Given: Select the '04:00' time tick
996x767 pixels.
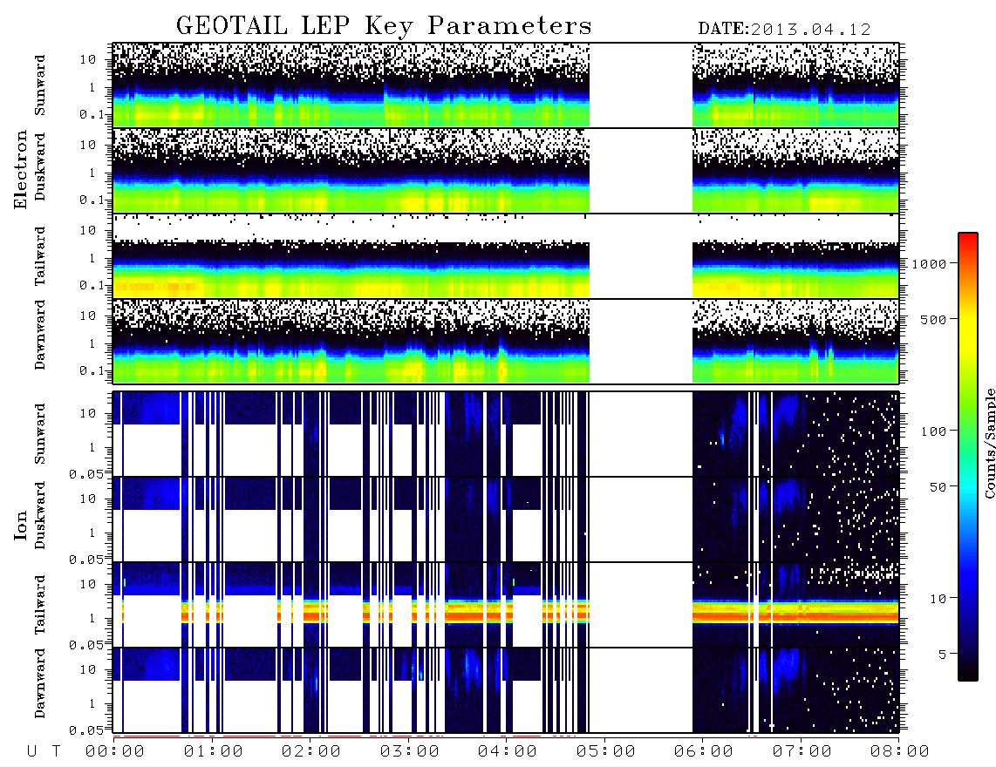Looking at the screenshot, I should (508, 751).
